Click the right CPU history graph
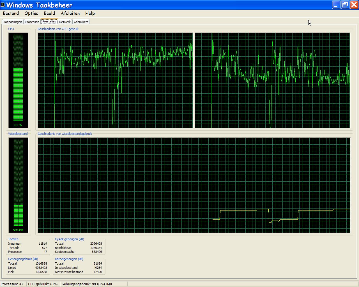The height and width of the screenshot is (287, 359). (272, 80)
